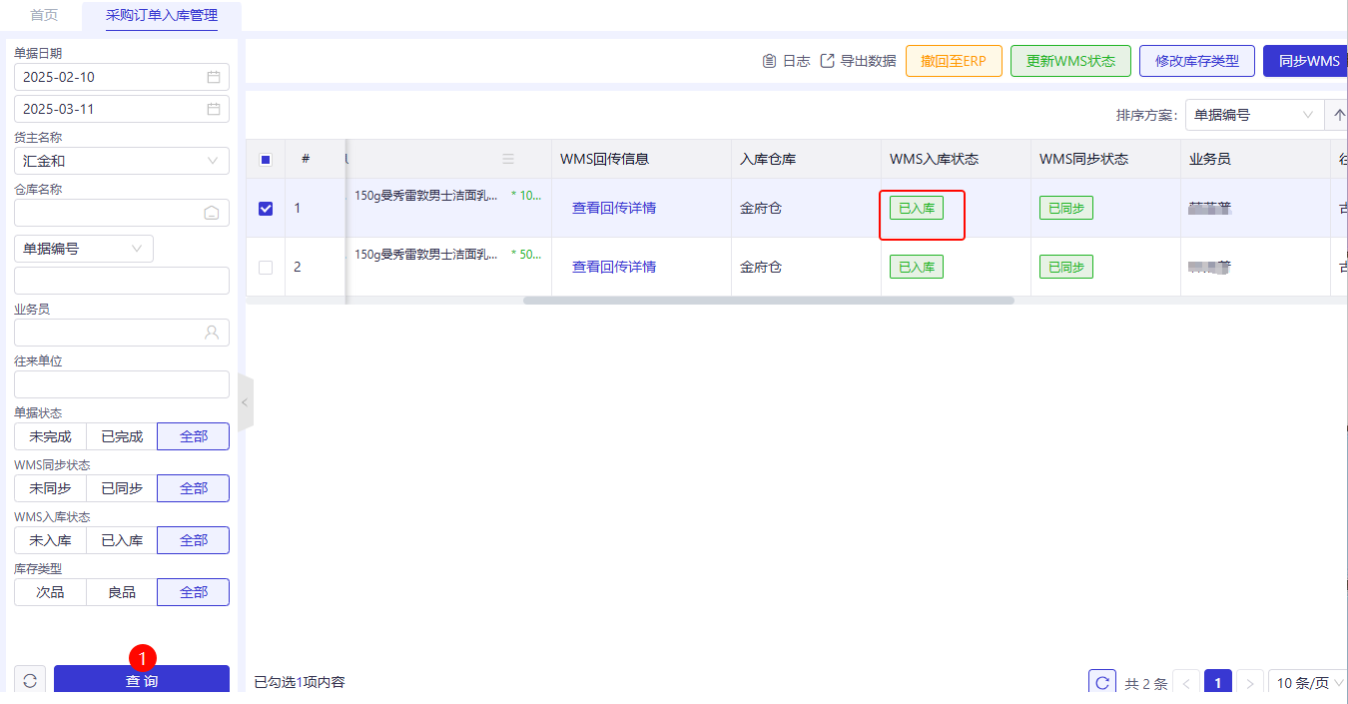Open calendar for start date 2025-02-10

(214, 77)
